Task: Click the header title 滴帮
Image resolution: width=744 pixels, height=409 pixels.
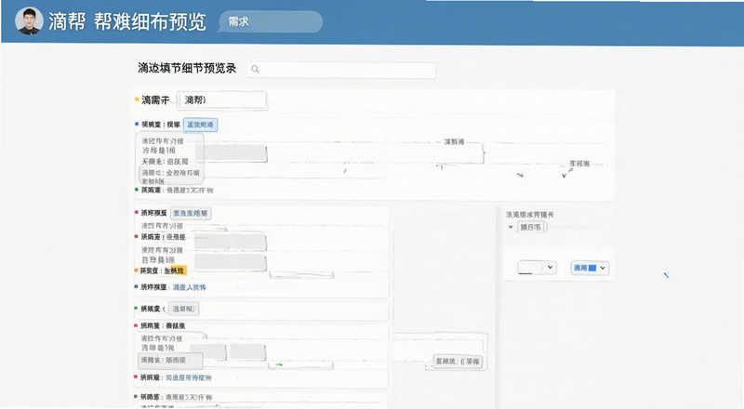Action: 67,21
